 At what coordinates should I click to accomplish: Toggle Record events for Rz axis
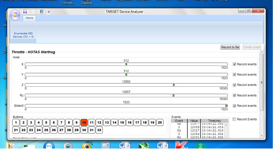234,95
